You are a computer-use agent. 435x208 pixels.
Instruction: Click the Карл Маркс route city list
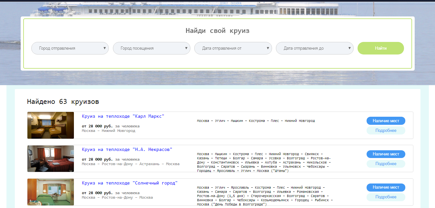click(256, 121)
